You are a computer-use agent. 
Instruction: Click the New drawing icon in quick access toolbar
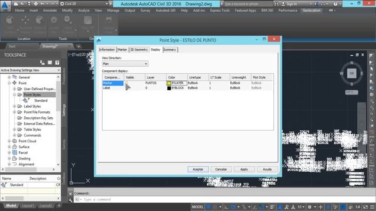[16, 4]
